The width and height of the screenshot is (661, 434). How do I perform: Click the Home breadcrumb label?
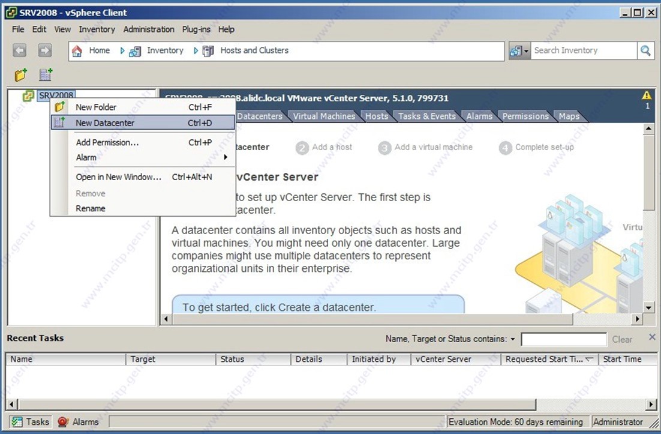(x=100, y=50)
